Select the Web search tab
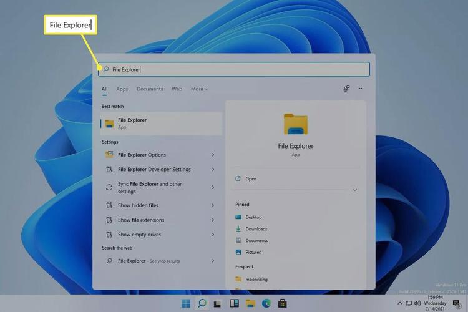The height and width of the screenshot is (312, 468). click(177, 89)
